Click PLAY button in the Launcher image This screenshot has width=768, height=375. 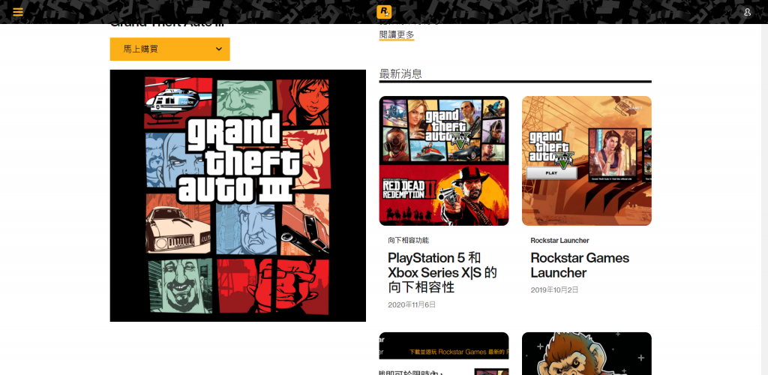[x=551, y=172]
